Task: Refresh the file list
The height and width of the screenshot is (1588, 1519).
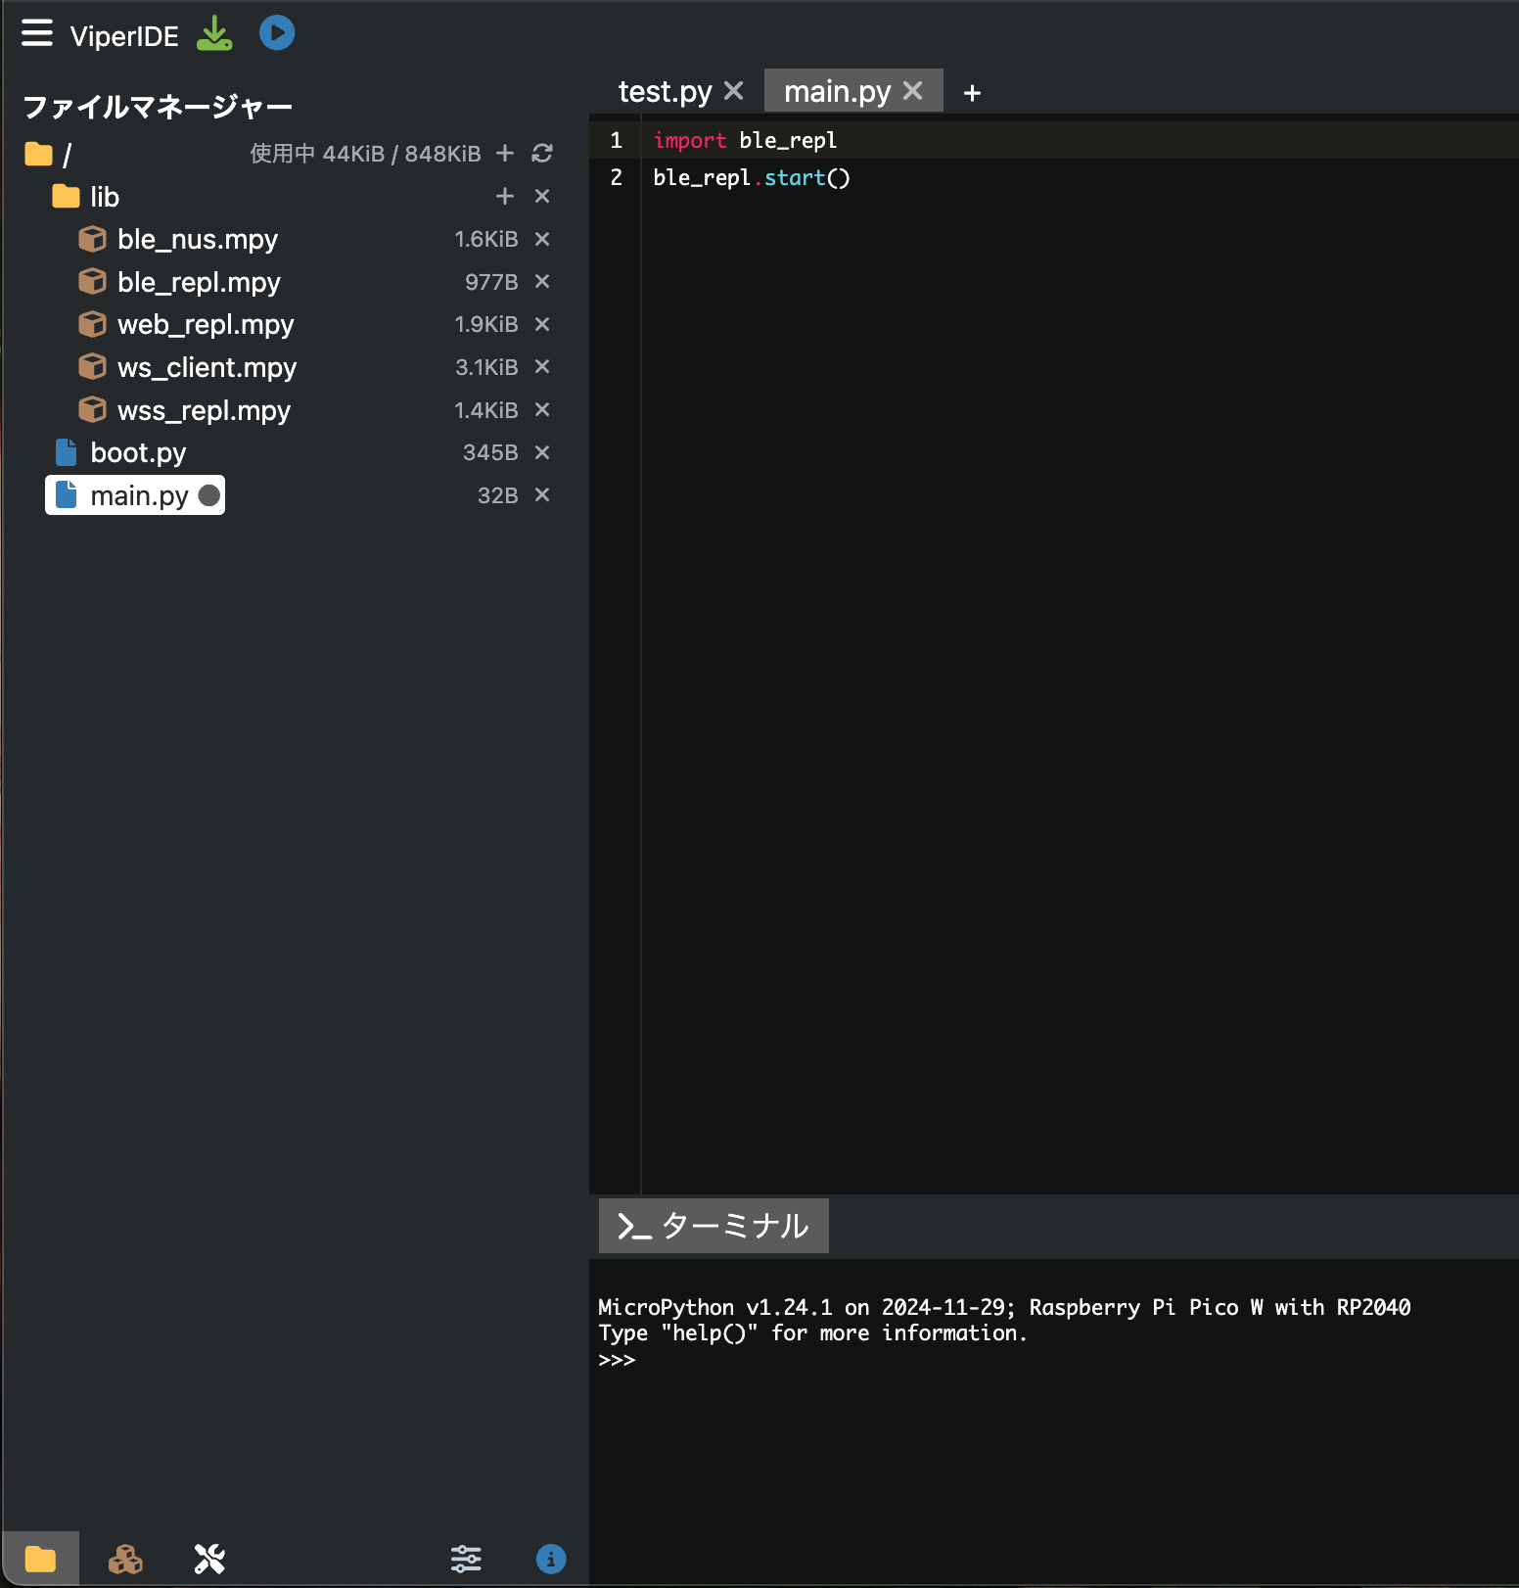Action: point(542,154)
